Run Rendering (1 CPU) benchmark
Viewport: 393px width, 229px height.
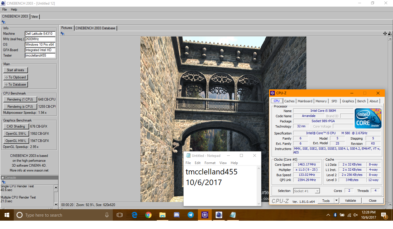point(20,99)
